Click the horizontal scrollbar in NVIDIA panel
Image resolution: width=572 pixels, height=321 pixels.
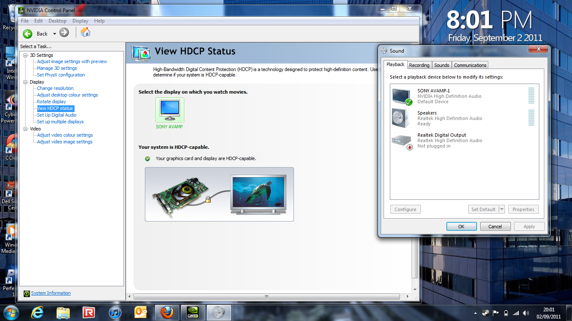point(266,296)
